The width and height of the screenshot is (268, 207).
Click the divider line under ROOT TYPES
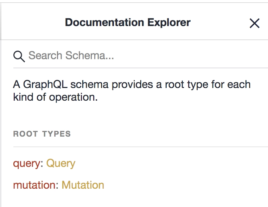(140, 146)
